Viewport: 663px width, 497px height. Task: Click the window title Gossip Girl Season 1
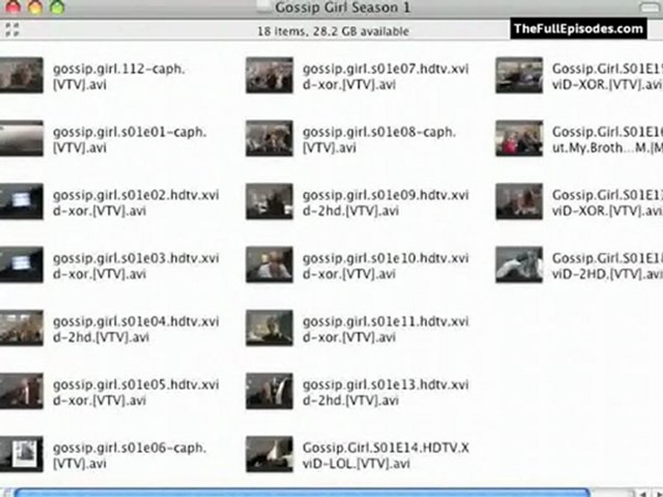tap(343, 7)
